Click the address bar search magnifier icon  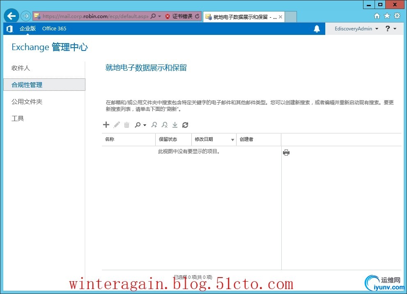point(153,16)
